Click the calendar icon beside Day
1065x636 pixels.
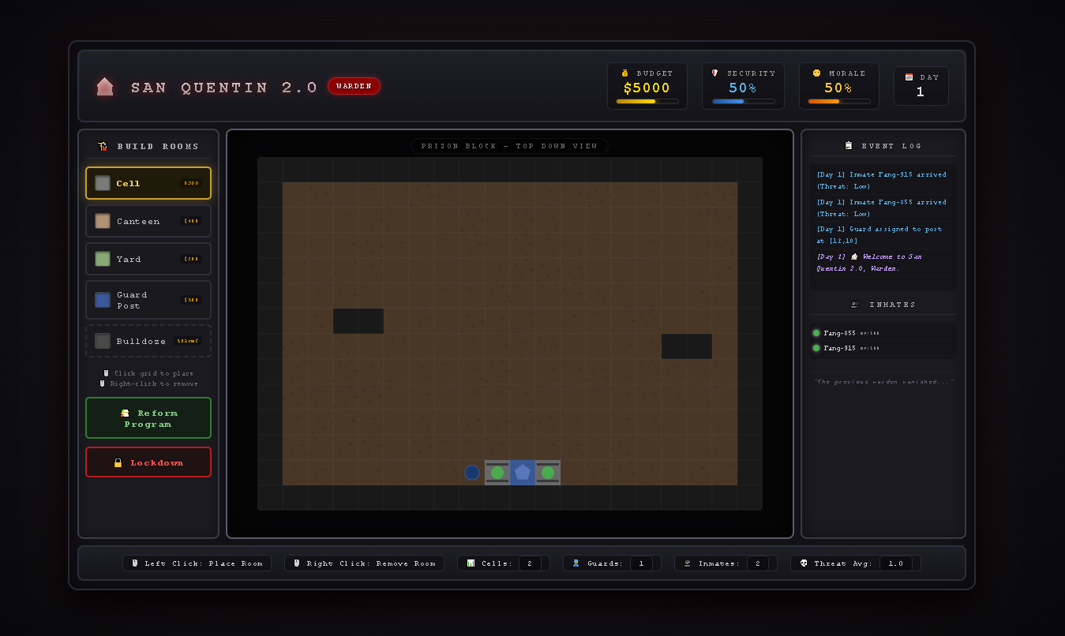[x=909, y=77]
